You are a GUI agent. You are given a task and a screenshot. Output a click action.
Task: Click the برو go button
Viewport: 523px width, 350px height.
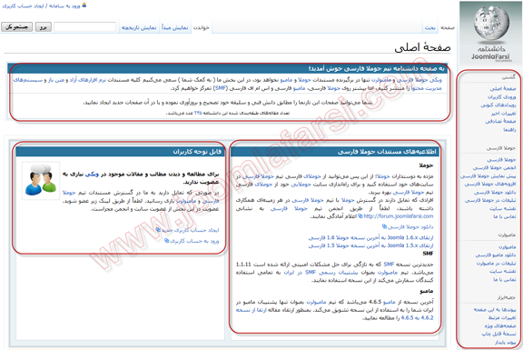pyautogui.click(x=44, y=26)
